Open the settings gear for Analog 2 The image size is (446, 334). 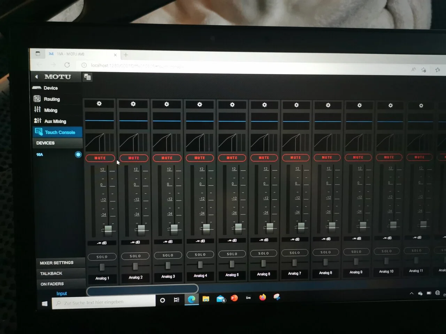(x=133, y=104)
